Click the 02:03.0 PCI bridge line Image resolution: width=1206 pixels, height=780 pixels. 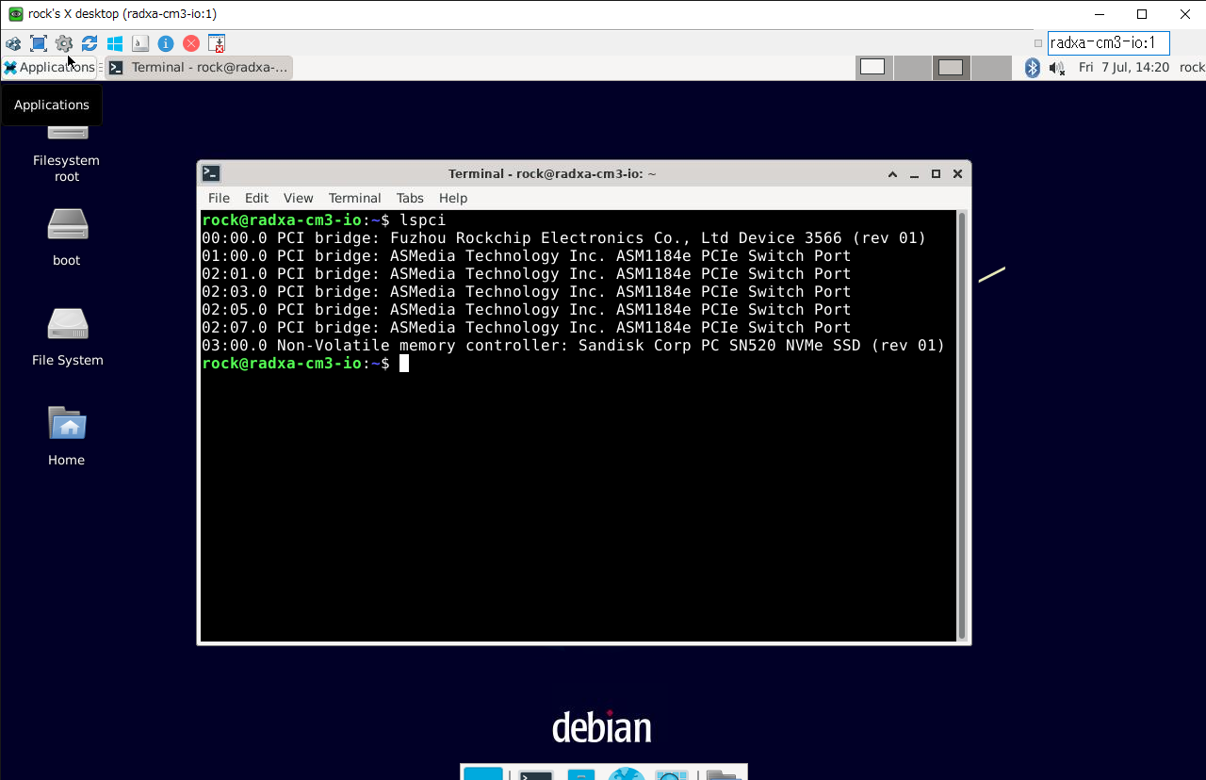(x=526, y=292)
